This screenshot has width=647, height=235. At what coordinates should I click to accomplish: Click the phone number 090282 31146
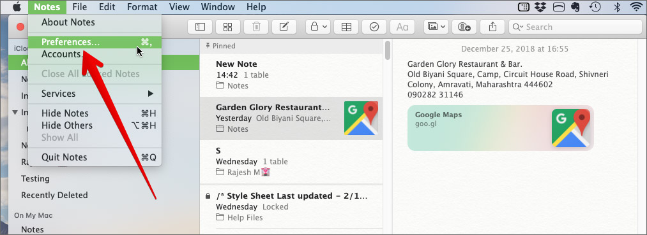[435, 95]
